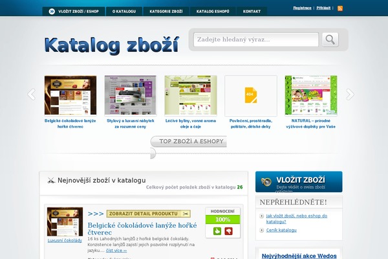Open the product title Belgické čokoládové lanýže

[142, 229]
